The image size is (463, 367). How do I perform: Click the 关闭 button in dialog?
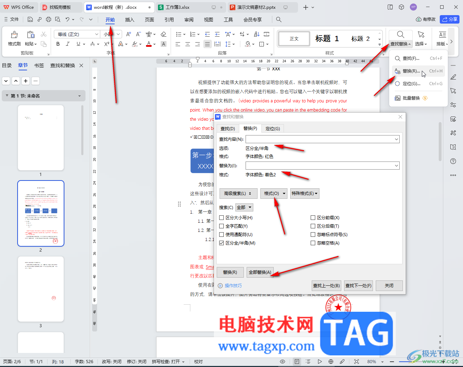point(389,286)
